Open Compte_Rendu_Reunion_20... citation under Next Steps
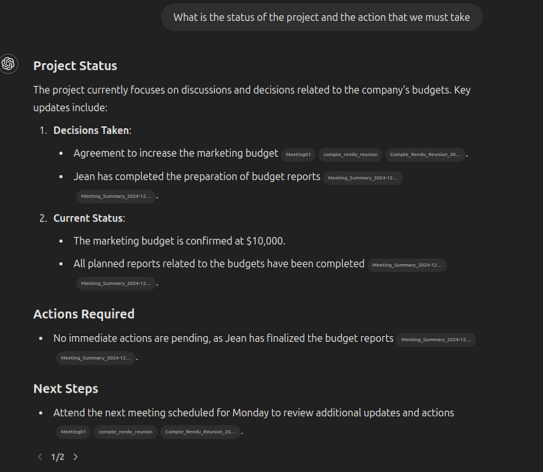The height and width of the screenshot is (472, 543). point(200,432)
